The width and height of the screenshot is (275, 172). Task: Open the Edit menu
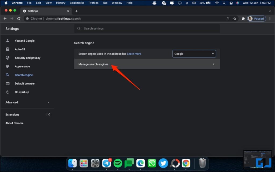38,3
